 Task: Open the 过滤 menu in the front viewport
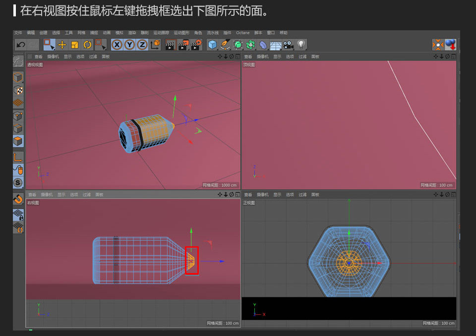coord(302,194)
